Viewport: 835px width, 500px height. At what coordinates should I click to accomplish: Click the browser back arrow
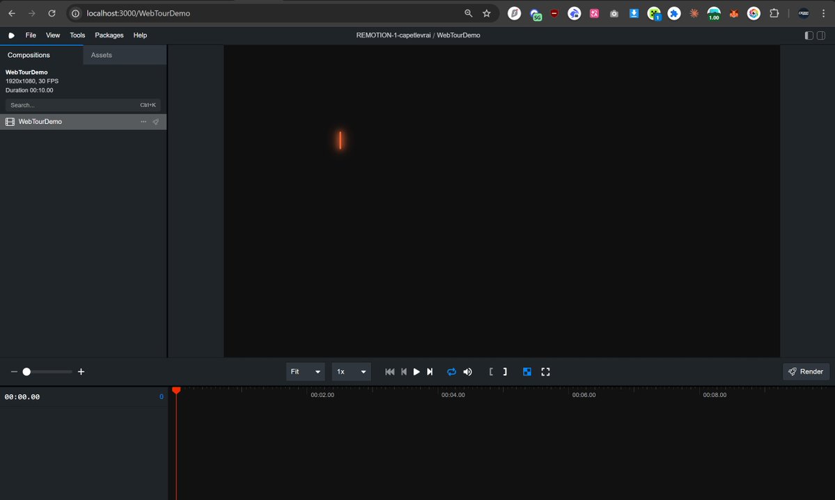12,13
